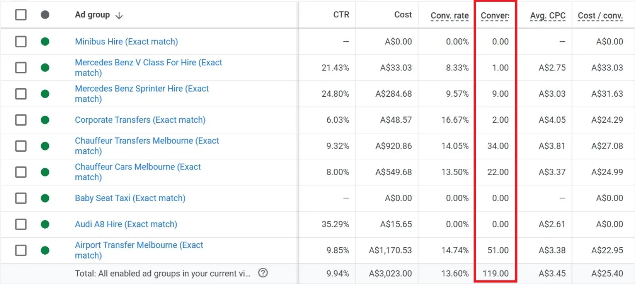Open Corporate Transfers (Exact match) ad group
Screen dimensions: 635x284
pos(140,120)
